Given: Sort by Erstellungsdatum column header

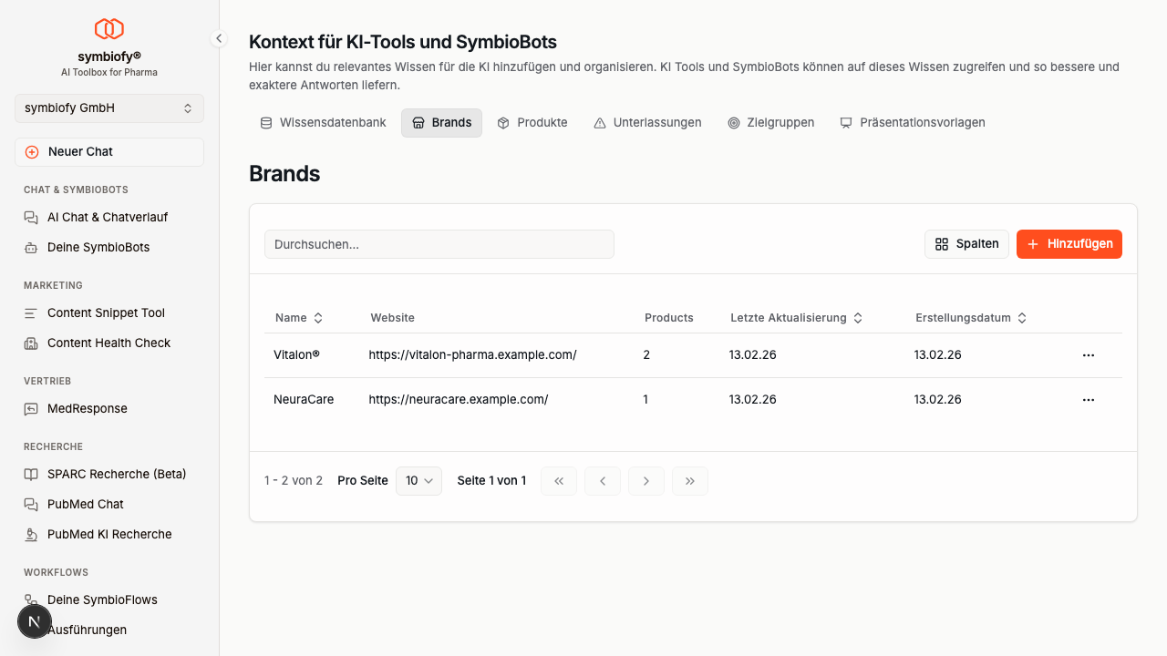Looking at the screenshot, I should pos(971,318).
